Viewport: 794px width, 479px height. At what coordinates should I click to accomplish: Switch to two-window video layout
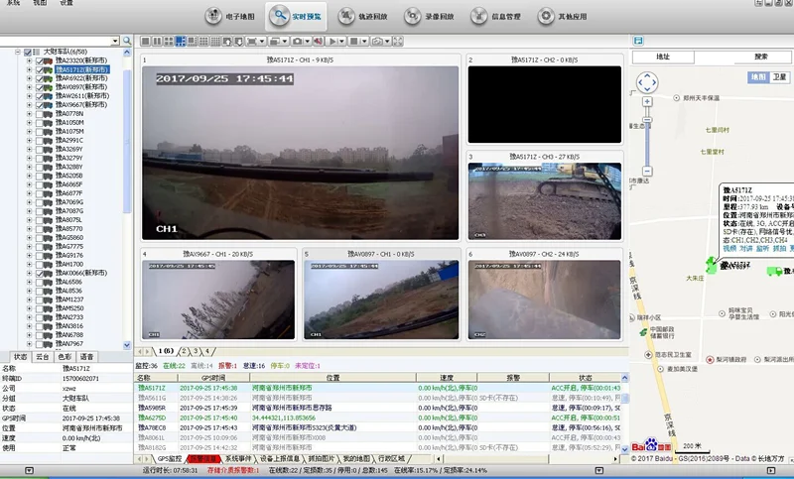[x=157, y=41]
